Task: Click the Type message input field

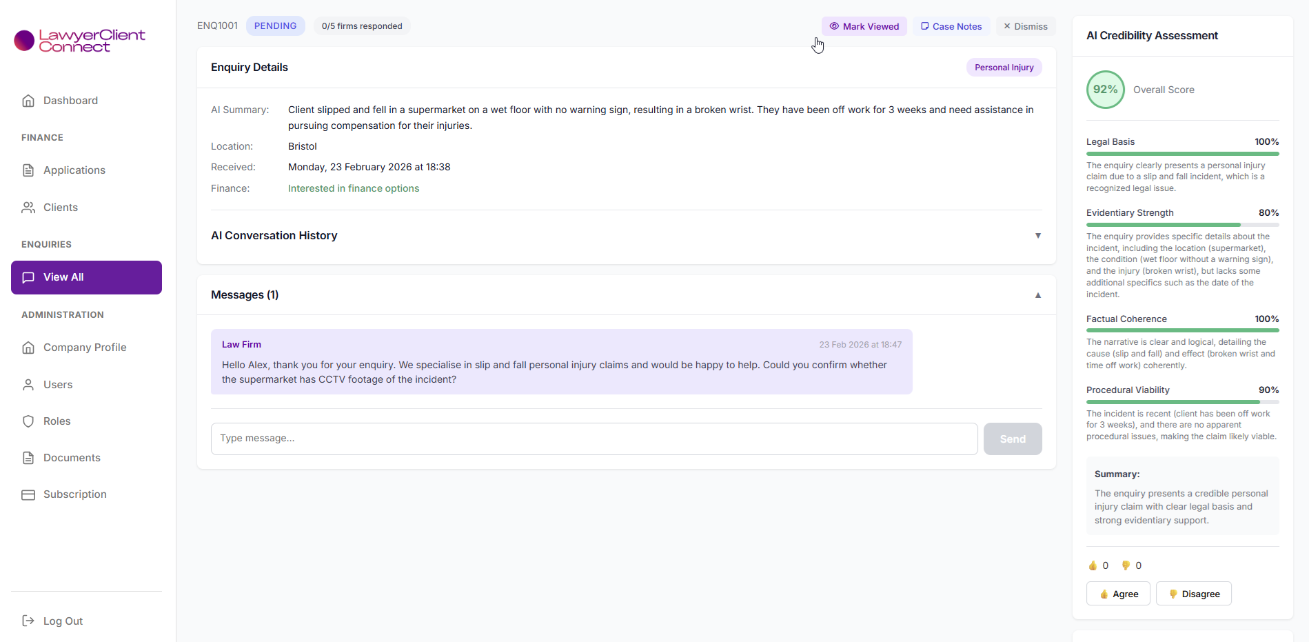Action: click(x=593, y=439)
